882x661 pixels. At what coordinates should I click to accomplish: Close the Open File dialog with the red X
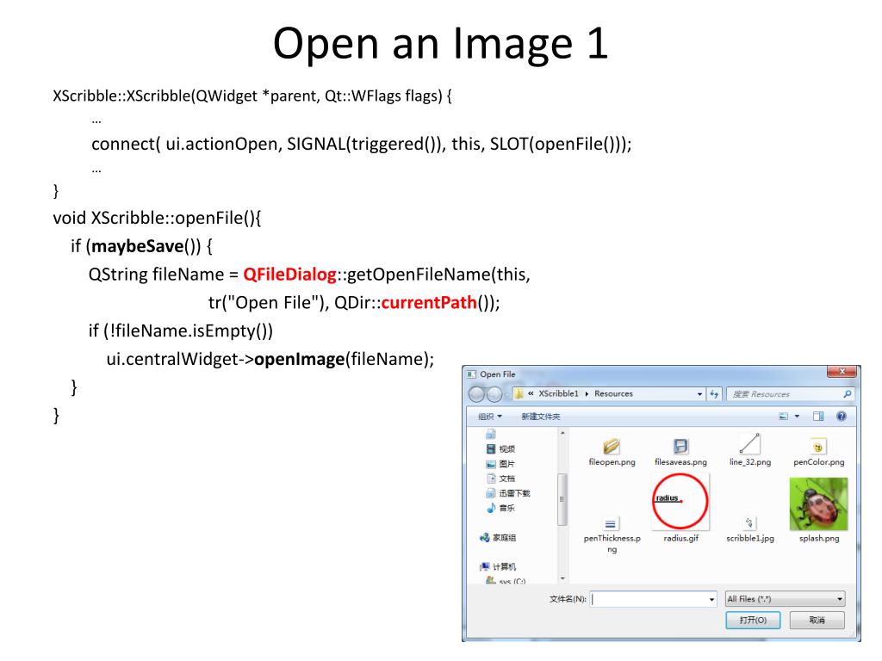(x=842, y=372)
